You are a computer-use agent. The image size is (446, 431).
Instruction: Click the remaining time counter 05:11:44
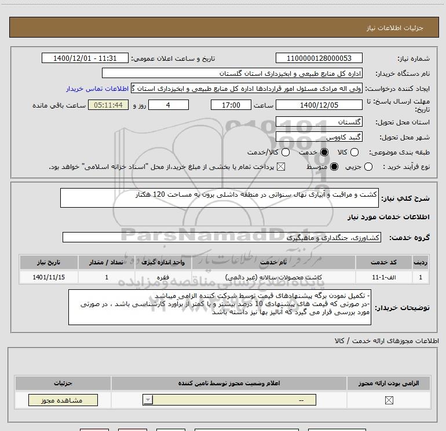[x=108, y=105]
